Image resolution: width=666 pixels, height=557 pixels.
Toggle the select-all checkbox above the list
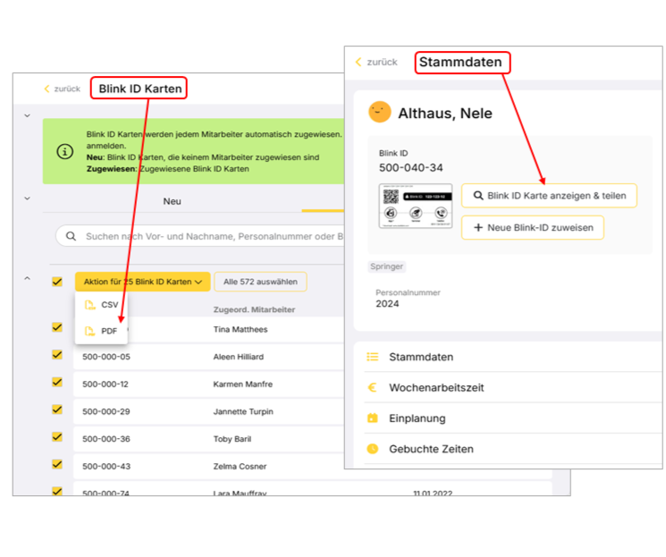tap(57, 282)
